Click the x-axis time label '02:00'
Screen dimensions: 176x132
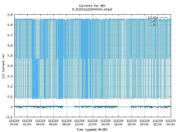point(27,124)
